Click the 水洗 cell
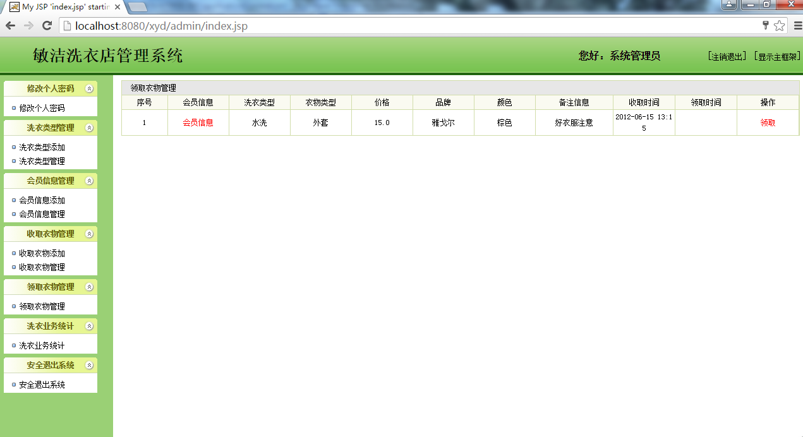The height and width of the screenshot is (437, 803). coord(259,123)
